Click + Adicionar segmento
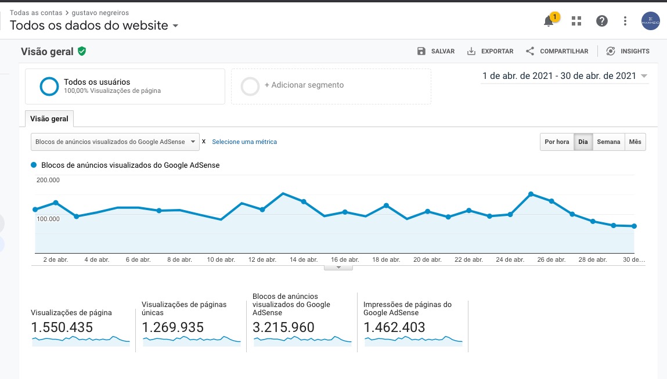 coord(331,86)
